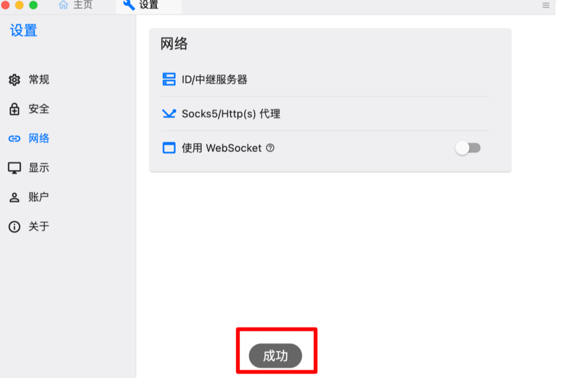Click the WebSocket help question mark icon

270,148
